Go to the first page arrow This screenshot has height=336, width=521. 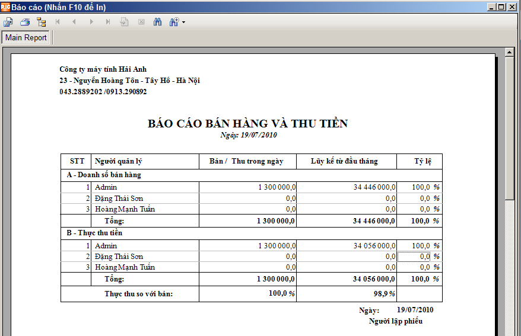(x=58, y=22)
